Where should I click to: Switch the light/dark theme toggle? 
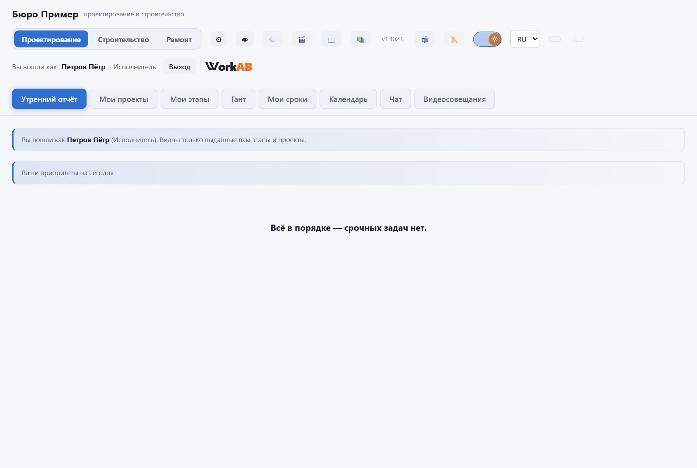[487, 39]
